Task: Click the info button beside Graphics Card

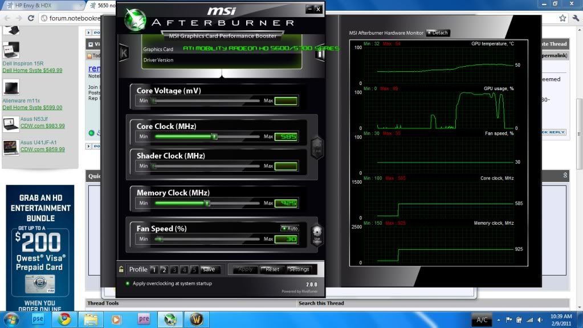Action: pos(320,54)
